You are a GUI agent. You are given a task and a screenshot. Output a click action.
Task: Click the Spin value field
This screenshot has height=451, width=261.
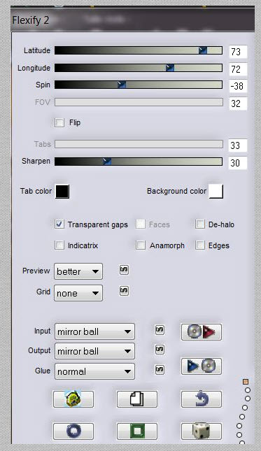coord(238,86)
